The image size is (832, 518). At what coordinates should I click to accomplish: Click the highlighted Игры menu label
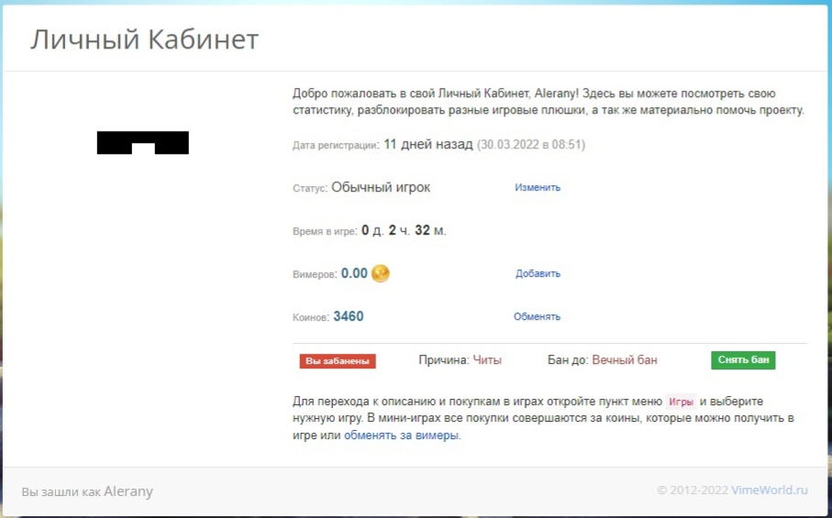tap(681, 402)
